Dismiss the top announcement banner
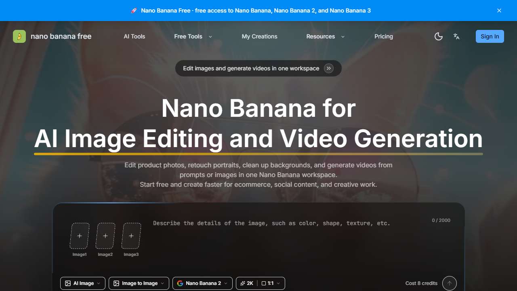517x291 pixels. coord(499,11)
